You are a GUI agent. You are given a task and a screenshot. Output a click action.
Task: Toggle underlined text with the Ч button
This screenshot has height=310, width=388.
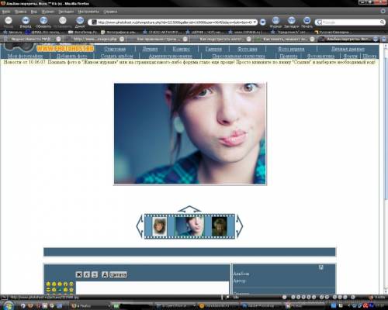click(95, 274)
